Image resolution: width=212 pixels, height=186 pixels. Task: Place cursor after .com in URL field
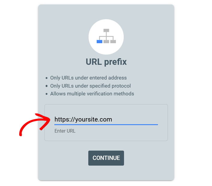tap(112, 119)
